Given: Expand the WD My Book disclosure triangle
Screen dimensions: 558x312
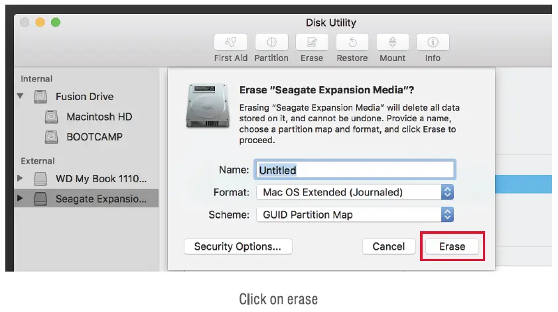Looking at the screenshot, I should (20, 178).
